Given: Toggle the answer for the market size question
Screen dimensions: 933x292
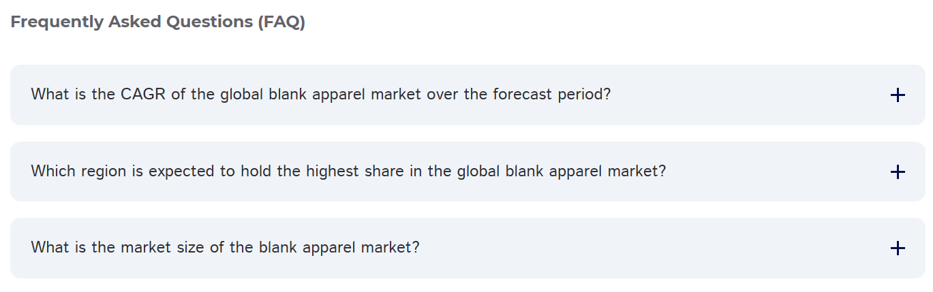Looking at the screenshot, I should 898,248.
